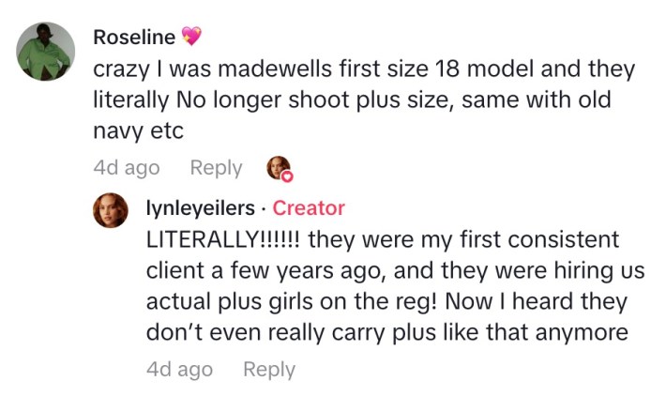
Task: Click the "navy etc" line of Roseline's comment
Action: [x=139, y=131]
